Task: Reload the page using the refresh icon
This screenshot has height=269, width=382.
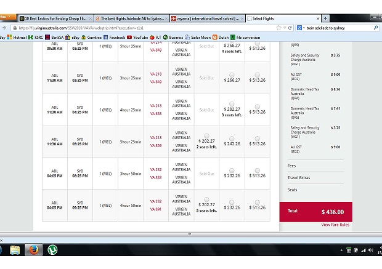Action: (290, 28)
